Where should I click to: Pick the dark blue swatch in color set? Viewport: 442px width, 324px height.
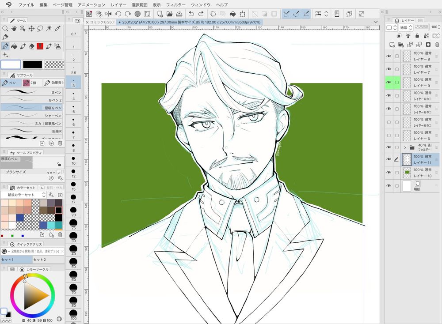pos(20,218)
